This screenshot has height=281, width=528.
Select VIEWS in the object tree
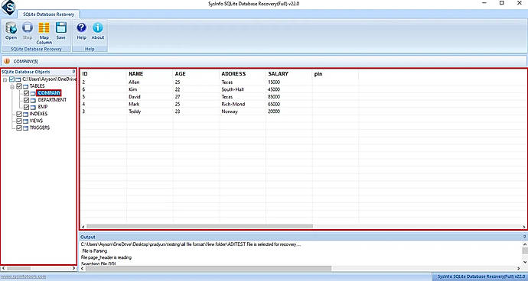coord(36,121)
